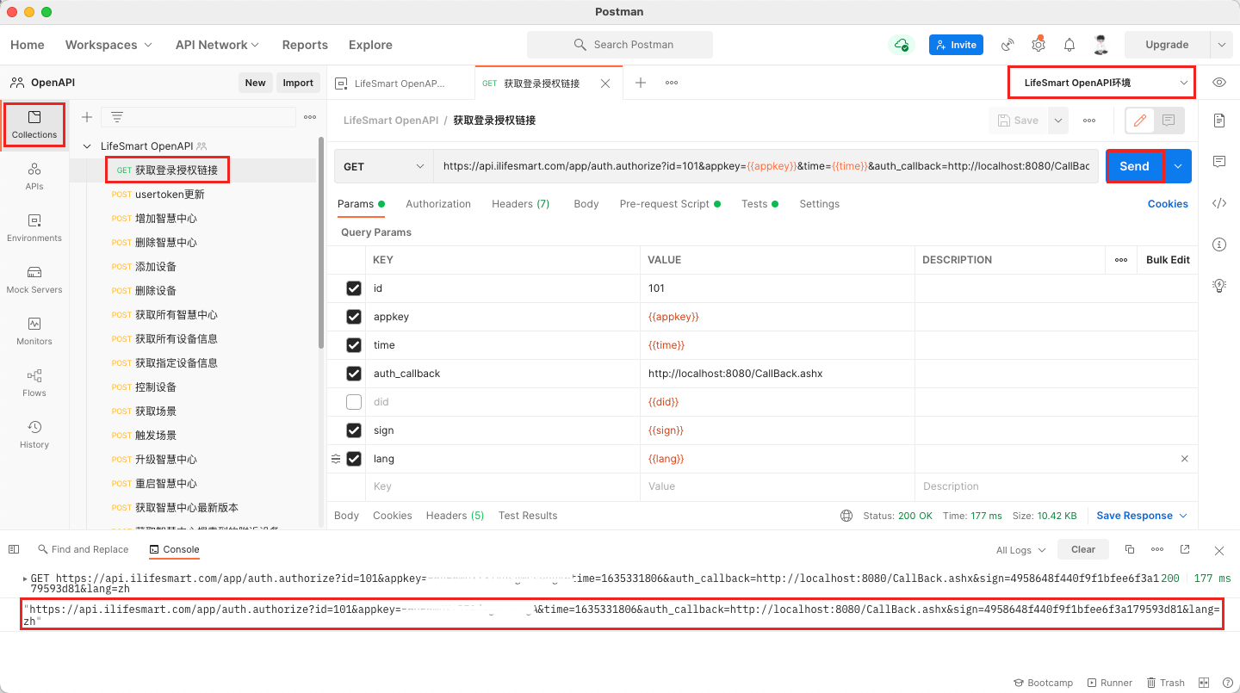Click the environment quick look eye icon
The height and width of the screenshot is (693, 1240).
coord(1219,83)
